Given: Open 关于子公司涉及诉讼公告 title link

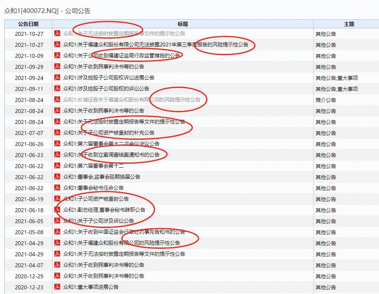Looking at the screenshot, I should click(x=98, y=221).
